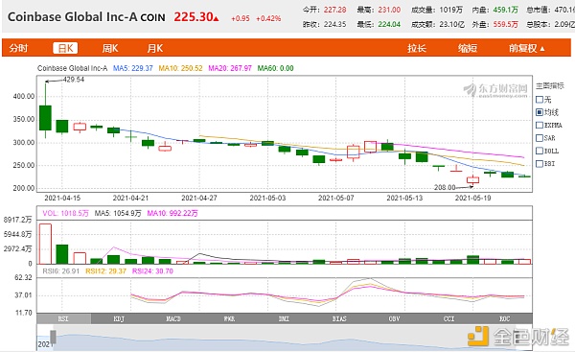The height and width of the screenshot is (352, 575).
Task: Click the MA10: 250.52 legend label
Action: pyautogui.click(x=180, y=68)
